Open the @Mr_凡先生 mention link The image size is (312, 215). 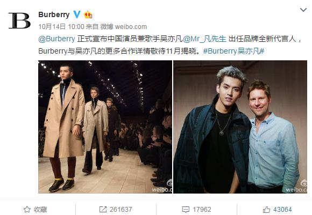(x=204, y=39)
